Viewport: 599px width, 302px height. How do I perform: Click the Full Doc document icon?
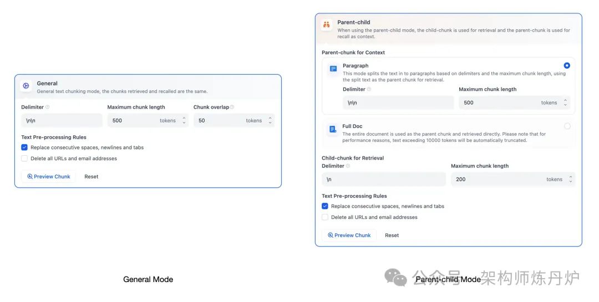(333, 129)
